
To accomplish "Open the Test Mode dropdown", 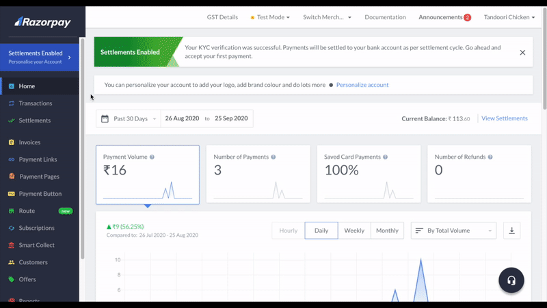I will click(x=270, y=17).
